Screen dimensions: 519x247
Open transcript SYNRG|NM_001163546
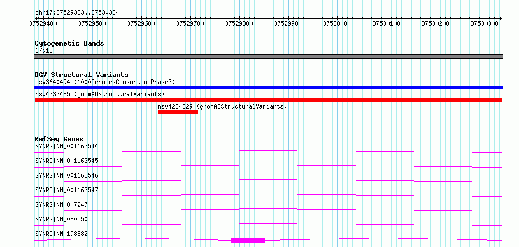[x=66, y=175]
